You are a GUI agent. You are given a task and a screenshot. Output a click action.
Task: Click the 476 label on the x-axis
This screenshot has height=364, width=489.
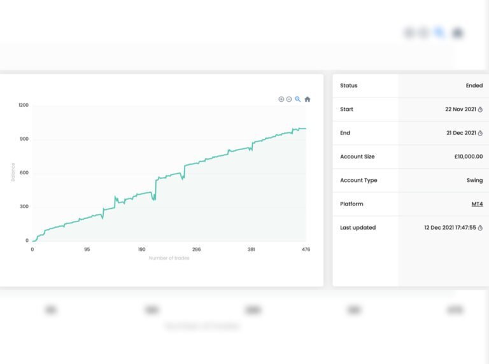click(x=306, y=249)
